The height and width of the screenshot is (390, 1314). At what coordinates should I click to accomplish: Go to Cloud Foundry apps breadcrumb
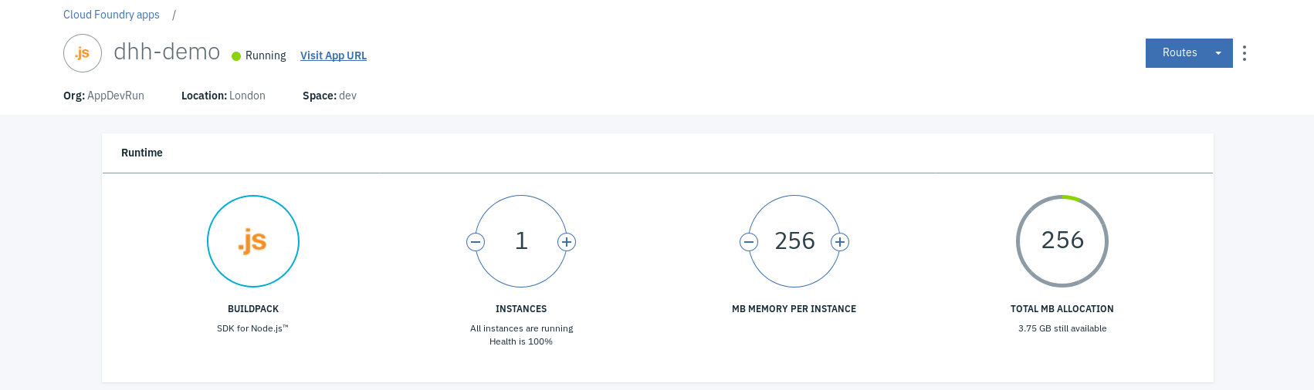[x=111, y=15]
